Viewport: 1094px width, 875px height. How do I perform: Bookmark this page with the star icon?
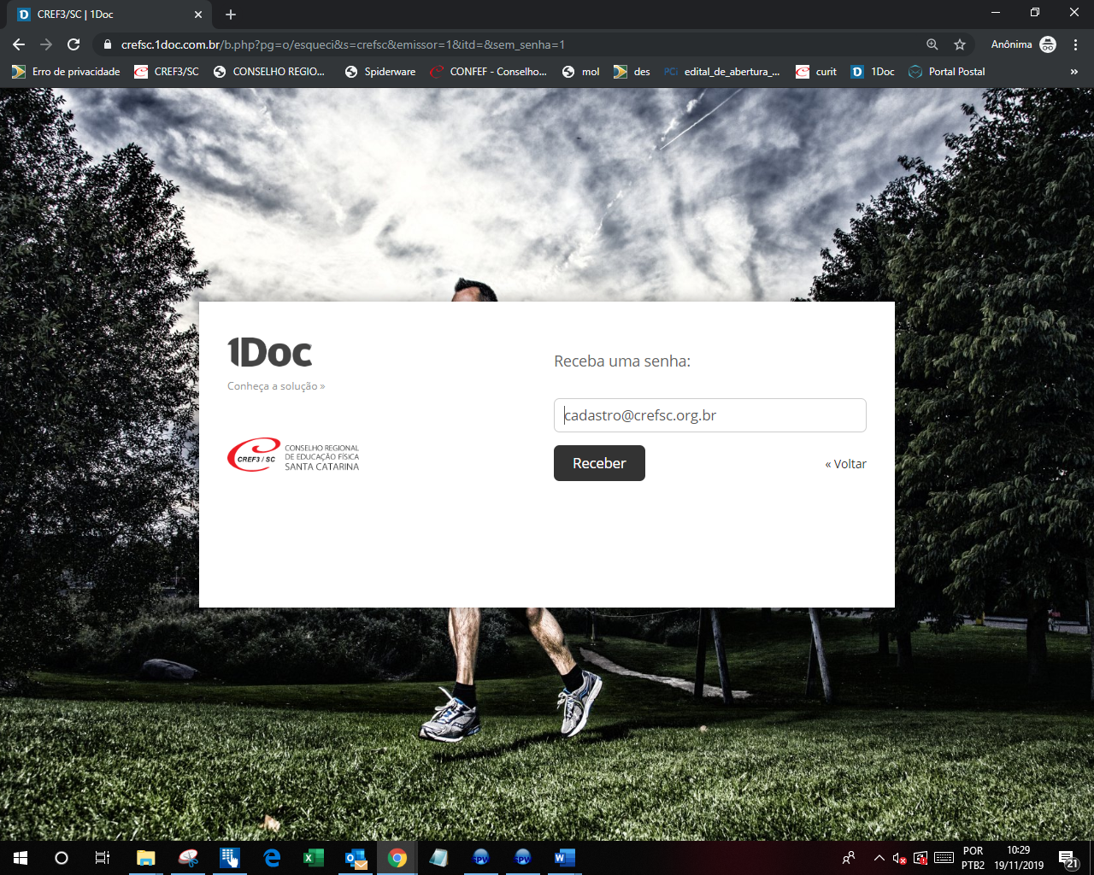(960, 44)
